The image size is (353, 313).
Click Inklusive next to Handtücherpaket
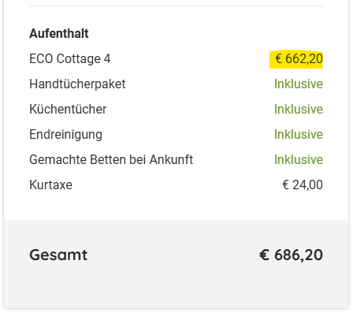pos(299,84)
